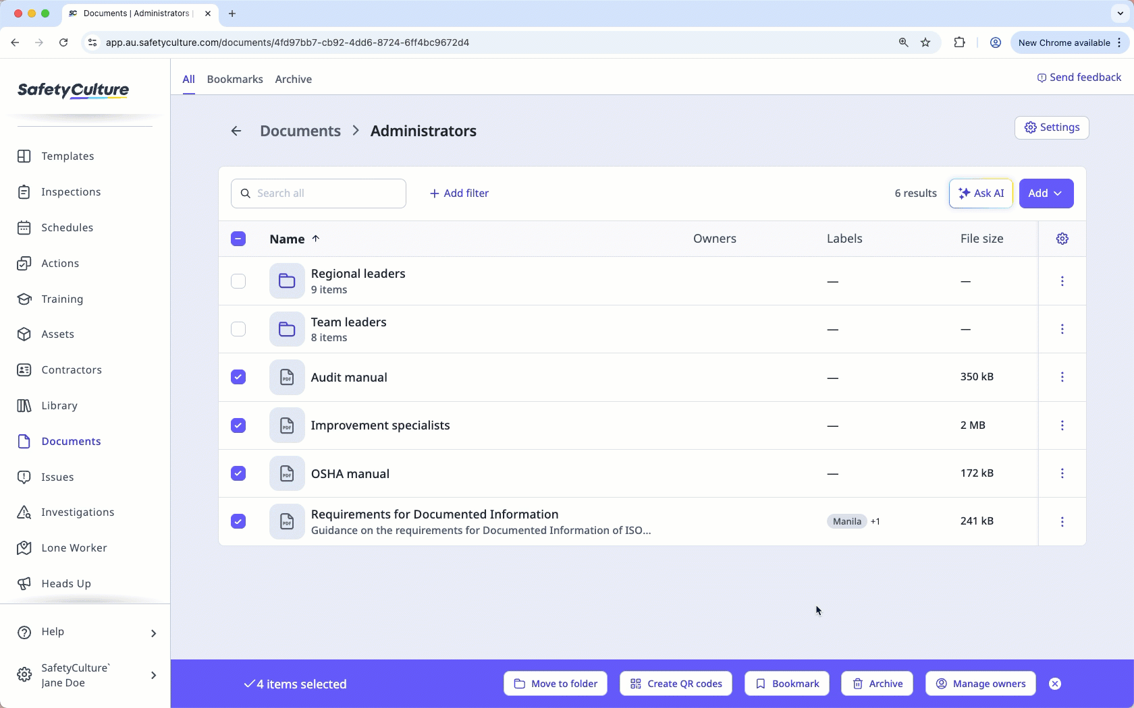Open the Settings button
1134x708 pixels.
(1051, 127)
